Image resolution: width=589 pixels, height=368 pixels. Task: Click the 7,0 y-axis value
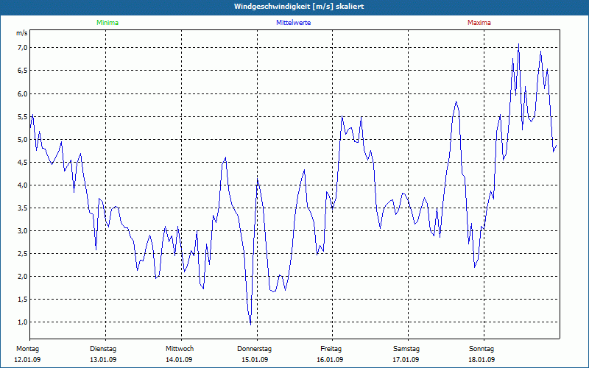click(23, 48)
